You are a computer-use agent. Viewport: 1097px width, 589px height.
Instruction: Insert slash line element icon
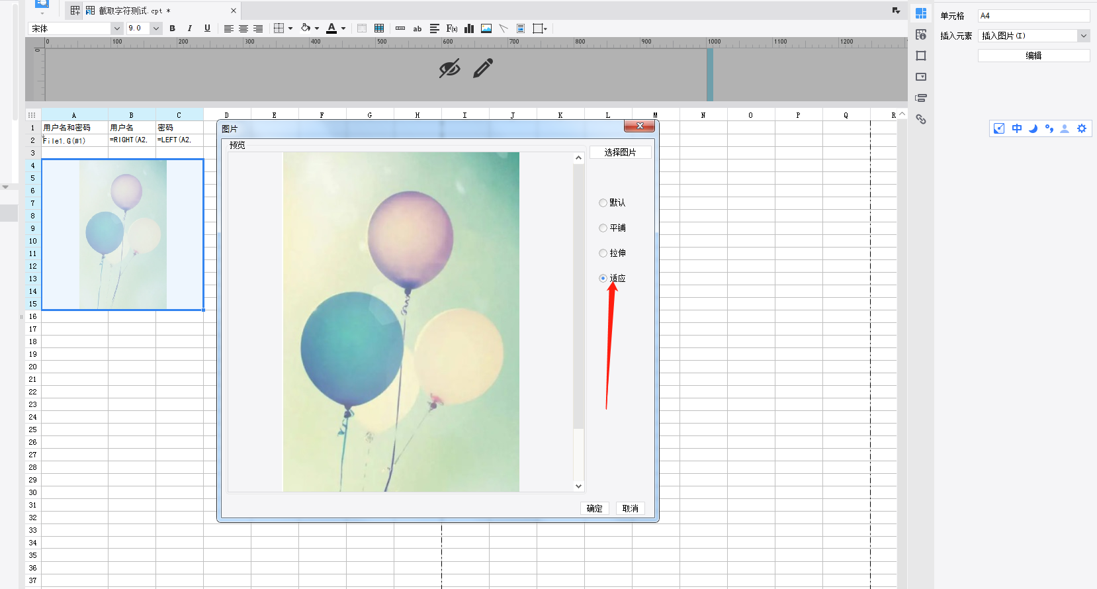tap(504, 28)
